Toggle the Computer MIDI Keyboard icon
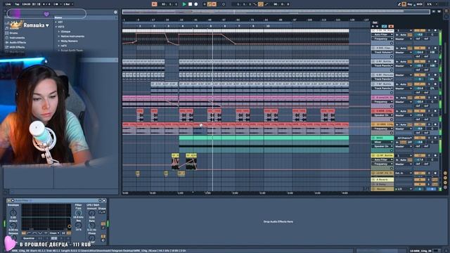The image size is (450, 253). click(x=404, y=4)
